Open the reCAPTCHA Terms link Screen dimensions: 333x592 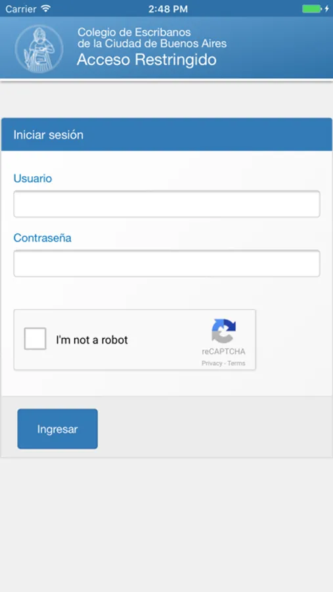(x=236, y=363)
